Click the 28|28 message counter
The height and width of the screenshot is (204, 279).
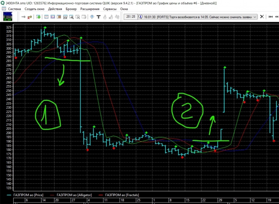tap(130, 17)
